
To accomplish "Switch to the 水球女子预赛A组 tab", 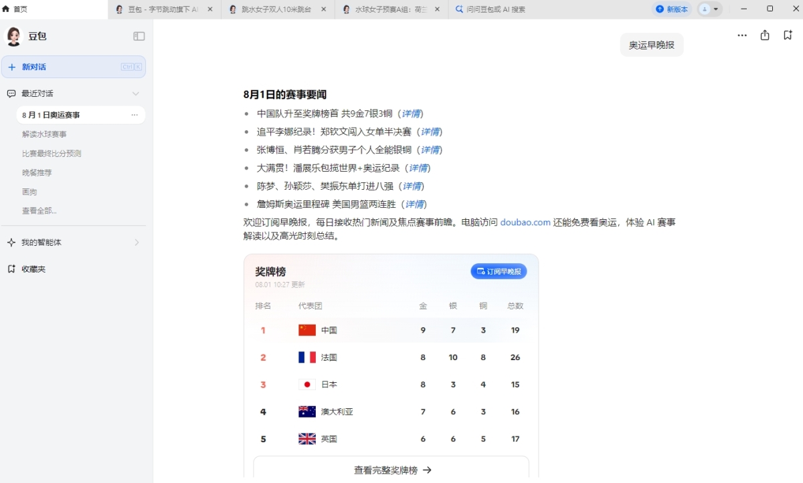I will click(x=391, y=9).
